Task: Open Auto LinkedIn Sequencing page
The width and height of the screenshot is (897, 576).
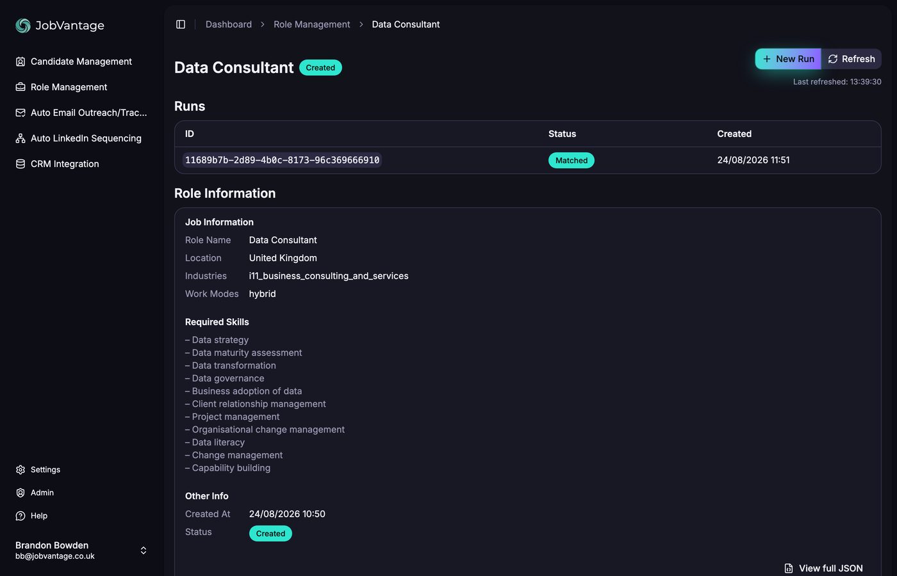Action: 82,138
